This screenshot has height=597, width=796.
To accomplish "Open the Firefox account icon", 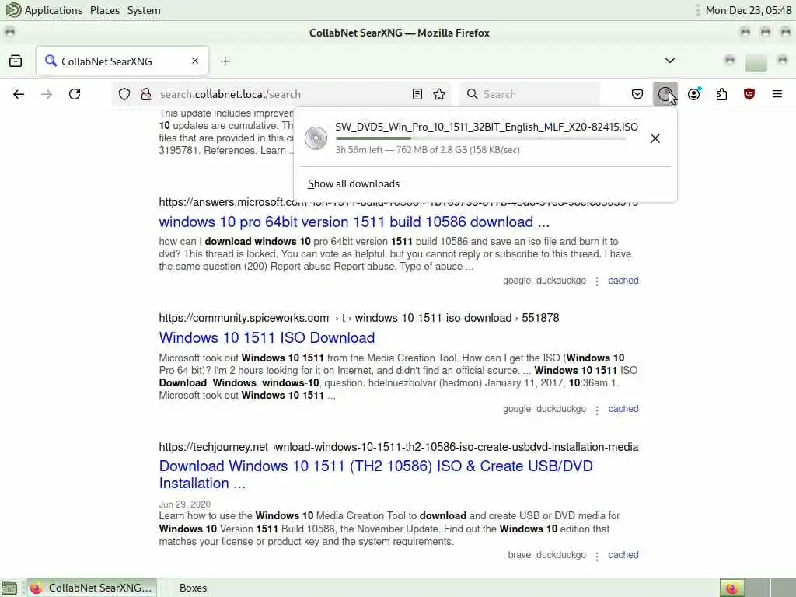I will tap(694, 94).
